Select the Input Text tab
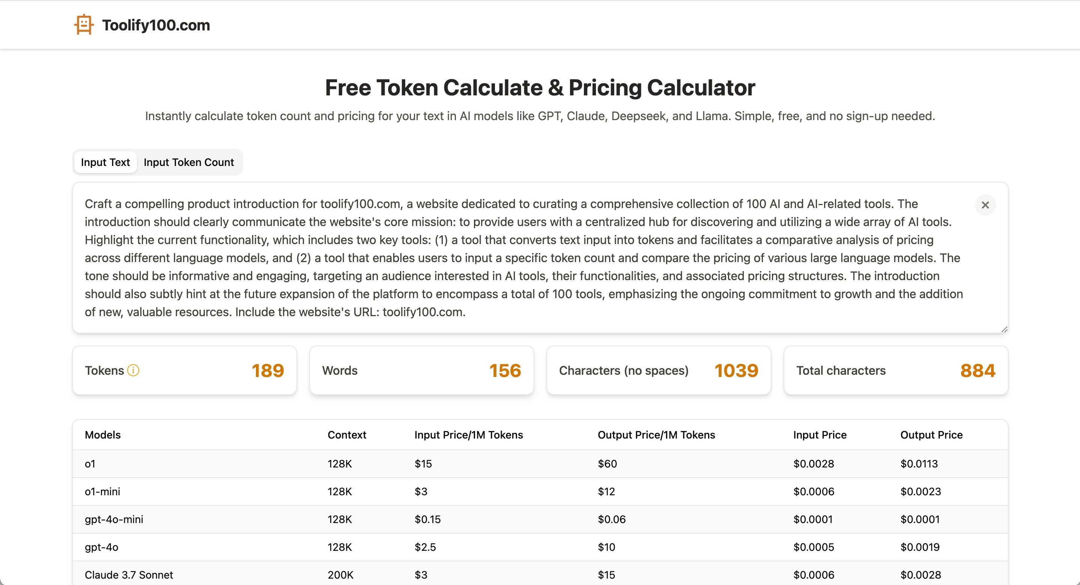Viewport: 1080px width, 585px height. coord(105,162)
